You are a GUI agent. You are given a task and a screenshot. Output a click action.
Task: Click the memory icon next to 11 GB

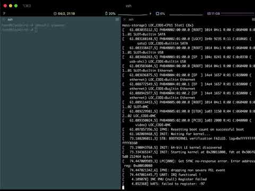click(209, 13)
